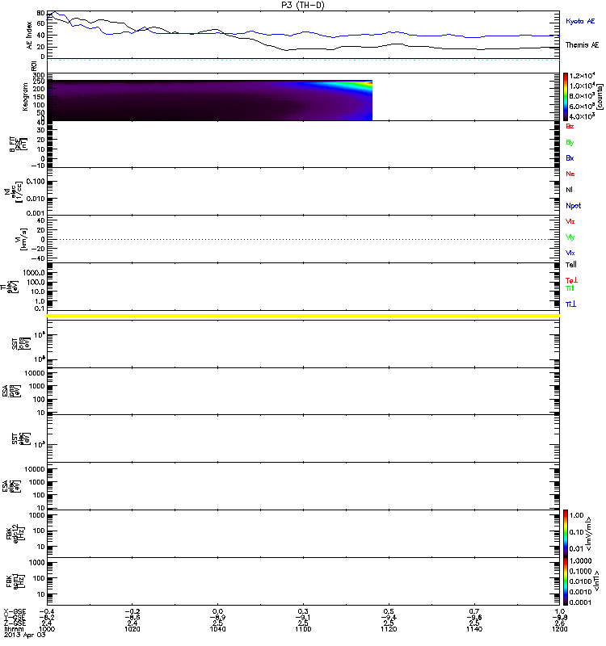Click the mV/m color bar for FBK
Viewport: 606px width, 646px height.
click(566, 533)
